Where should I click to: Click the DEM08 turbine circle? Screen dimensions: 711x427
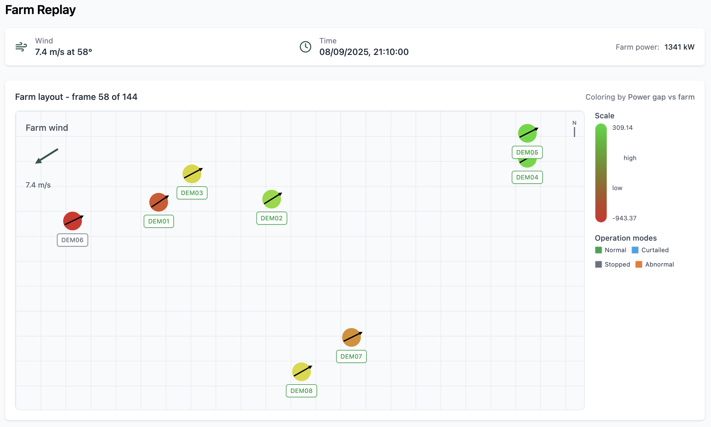tap(301, 372)
